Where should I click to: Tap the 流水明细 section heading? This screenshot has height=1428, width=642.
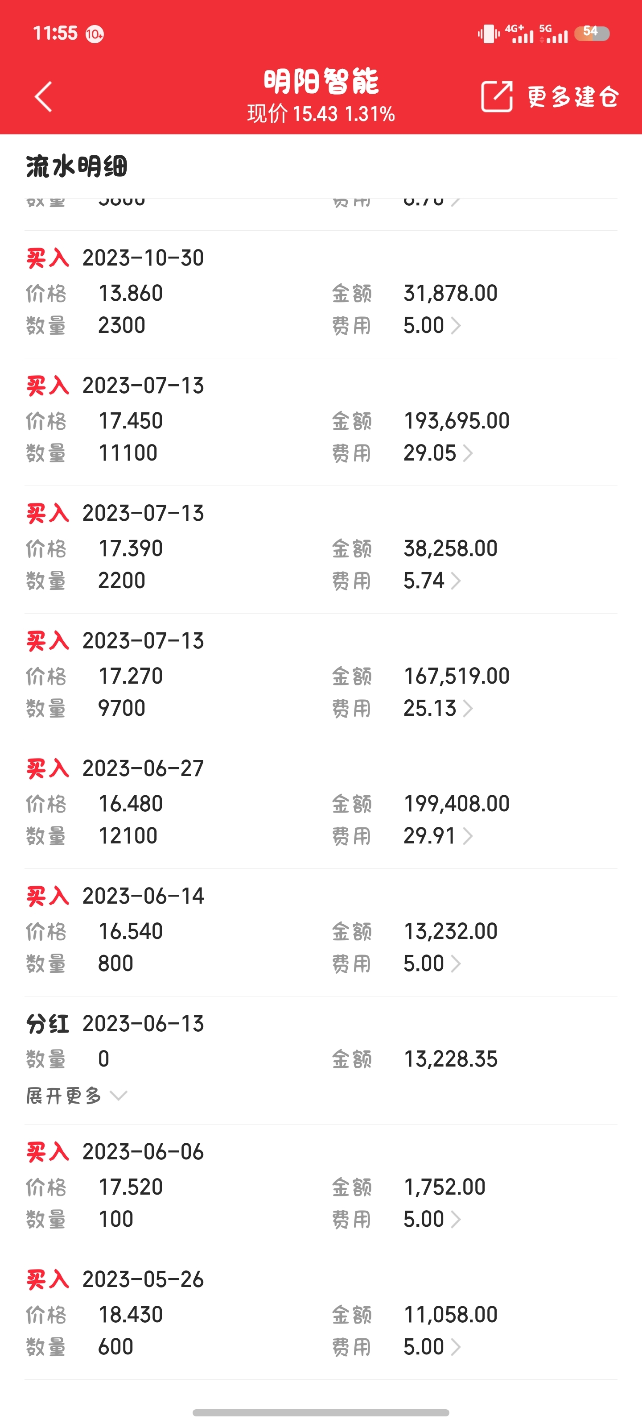pyautogui.click(x=76, y=166)
